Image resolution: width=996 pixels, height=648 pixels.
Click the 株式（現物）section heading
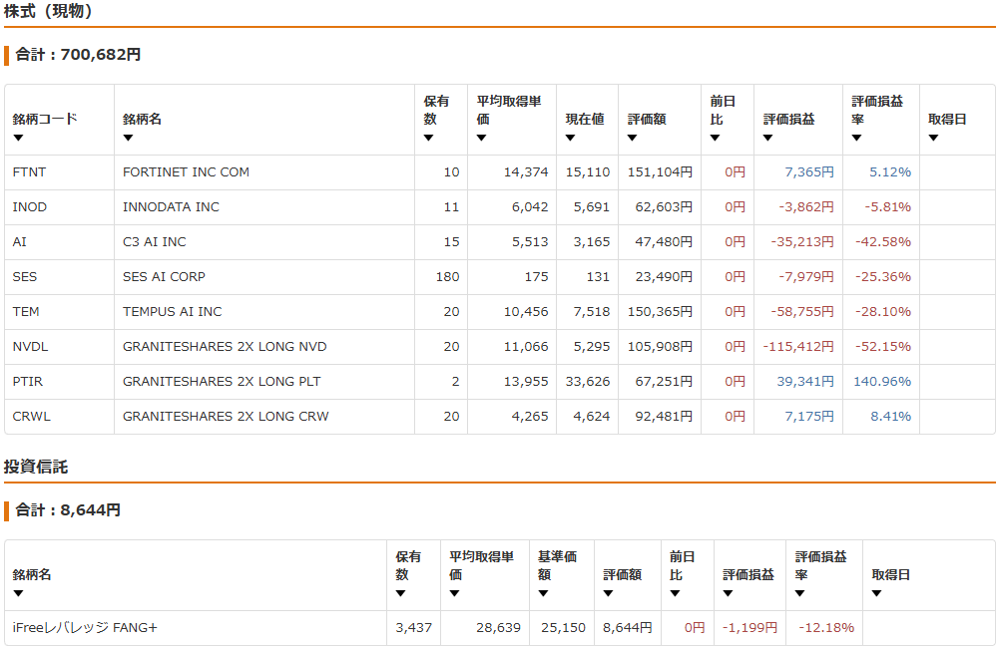tap(48, 11)
